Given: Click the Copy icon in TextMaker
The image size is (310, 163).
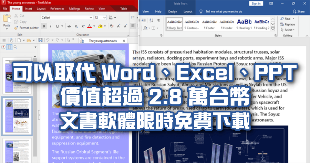Looking at the screenshot, I should pos(16,22).
